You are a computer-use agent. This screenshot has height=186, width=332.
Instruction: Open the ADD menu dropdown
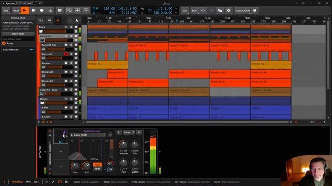[x=185, y=10]
